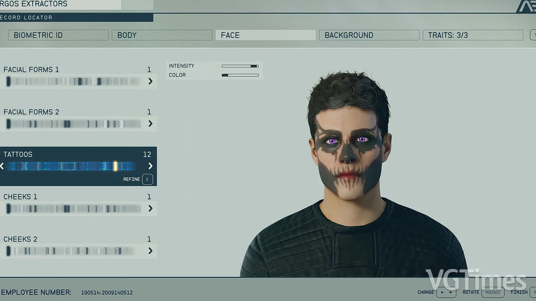Open the Body tab
Screen dimensions: 536x301
pos(162,35)
